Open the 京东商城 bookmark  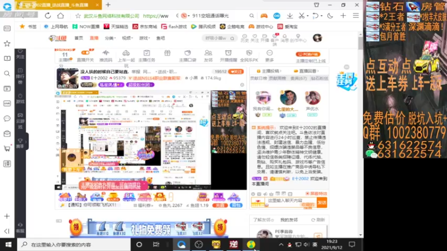(145, 26)
